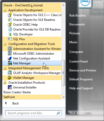Open OLAP Analytic Workspace Manager icon
Image resolution: width=104 pixels, height=121 pixels.
click(x=10, y=73)
